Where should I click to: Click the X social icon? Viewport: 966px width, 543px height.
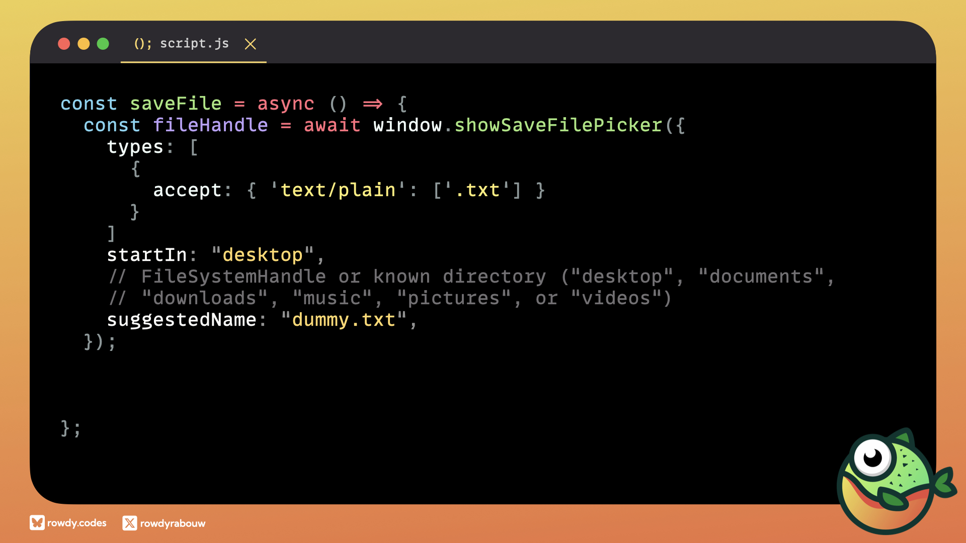tap(129, 523)
